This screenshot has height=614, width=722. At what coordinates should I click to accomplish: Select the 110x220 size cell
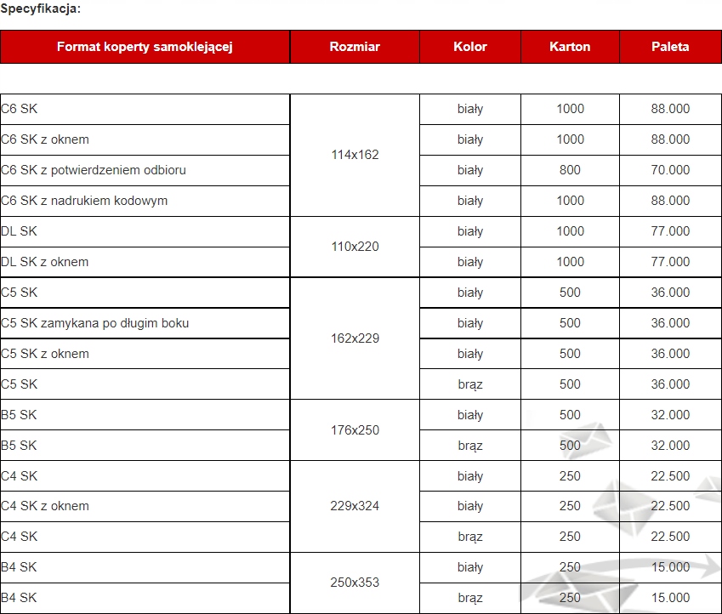[x=355, y=247]
